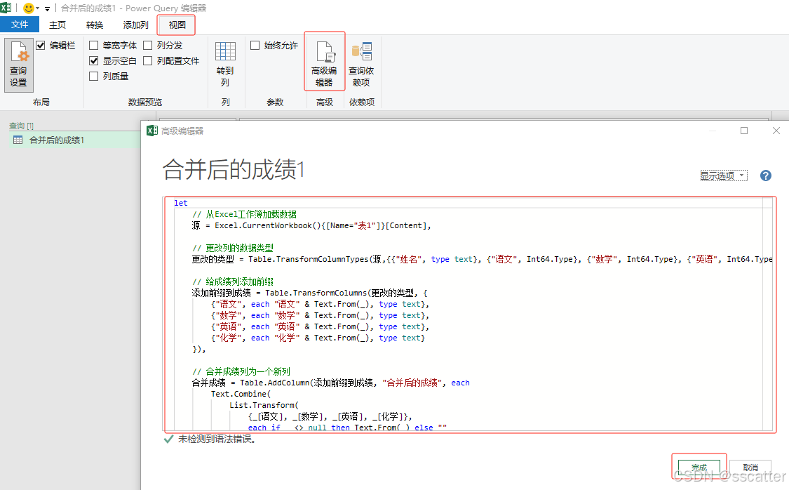Open the Quick Access Toolbar customize dropdown
Screen dimensions: 789x490
pos(47,8)
